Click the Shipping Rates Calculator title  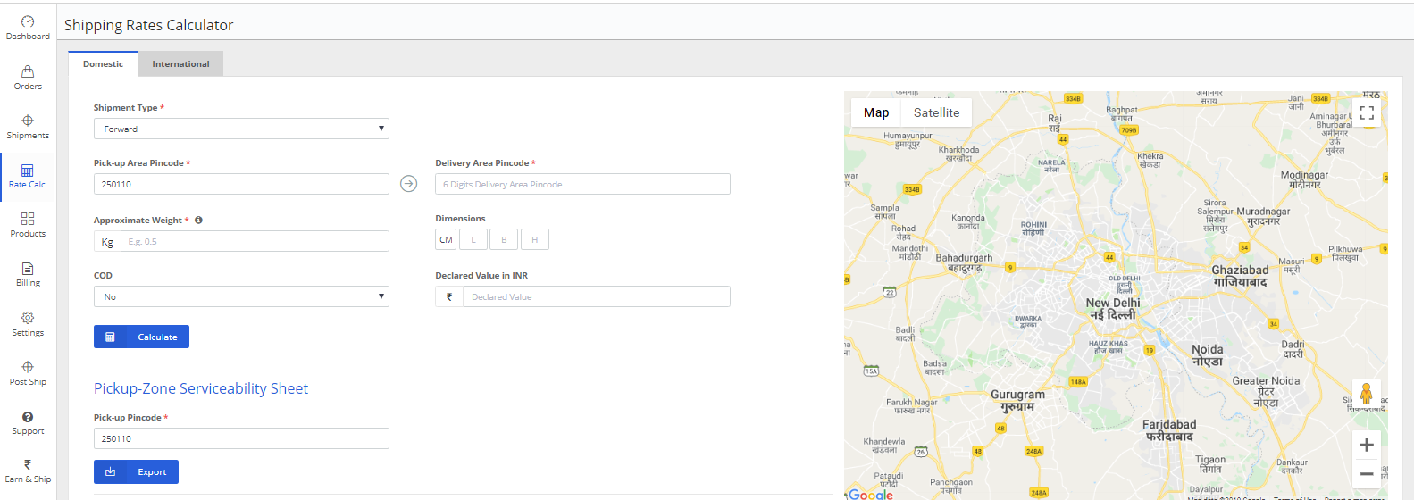click(x=148, y=25)
